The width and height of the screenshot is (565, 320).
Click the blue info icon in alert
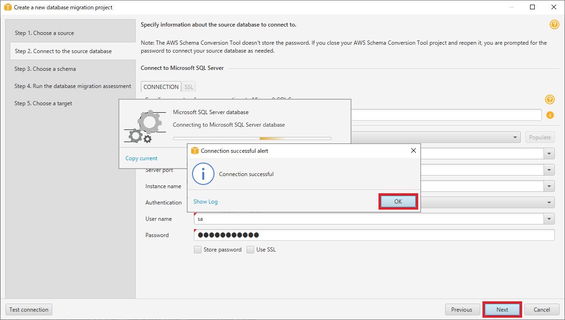coord(203,174)
